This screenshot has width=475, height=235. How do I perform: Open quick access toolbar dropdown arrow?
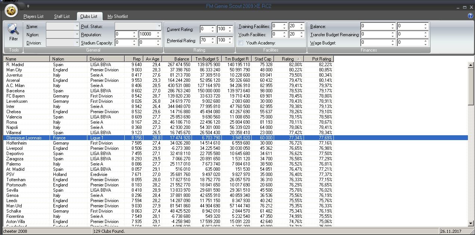coord(28,6)
